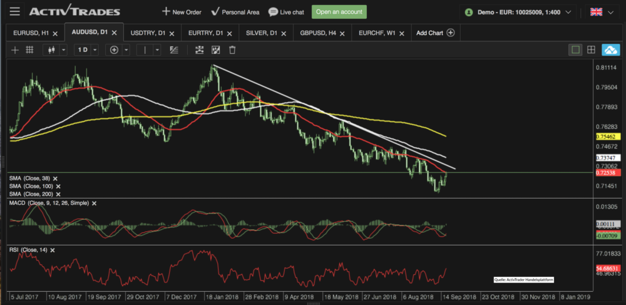Click the 18 Jan 2018 date on time axis
The image size is (626, 305).
point(222,297)
